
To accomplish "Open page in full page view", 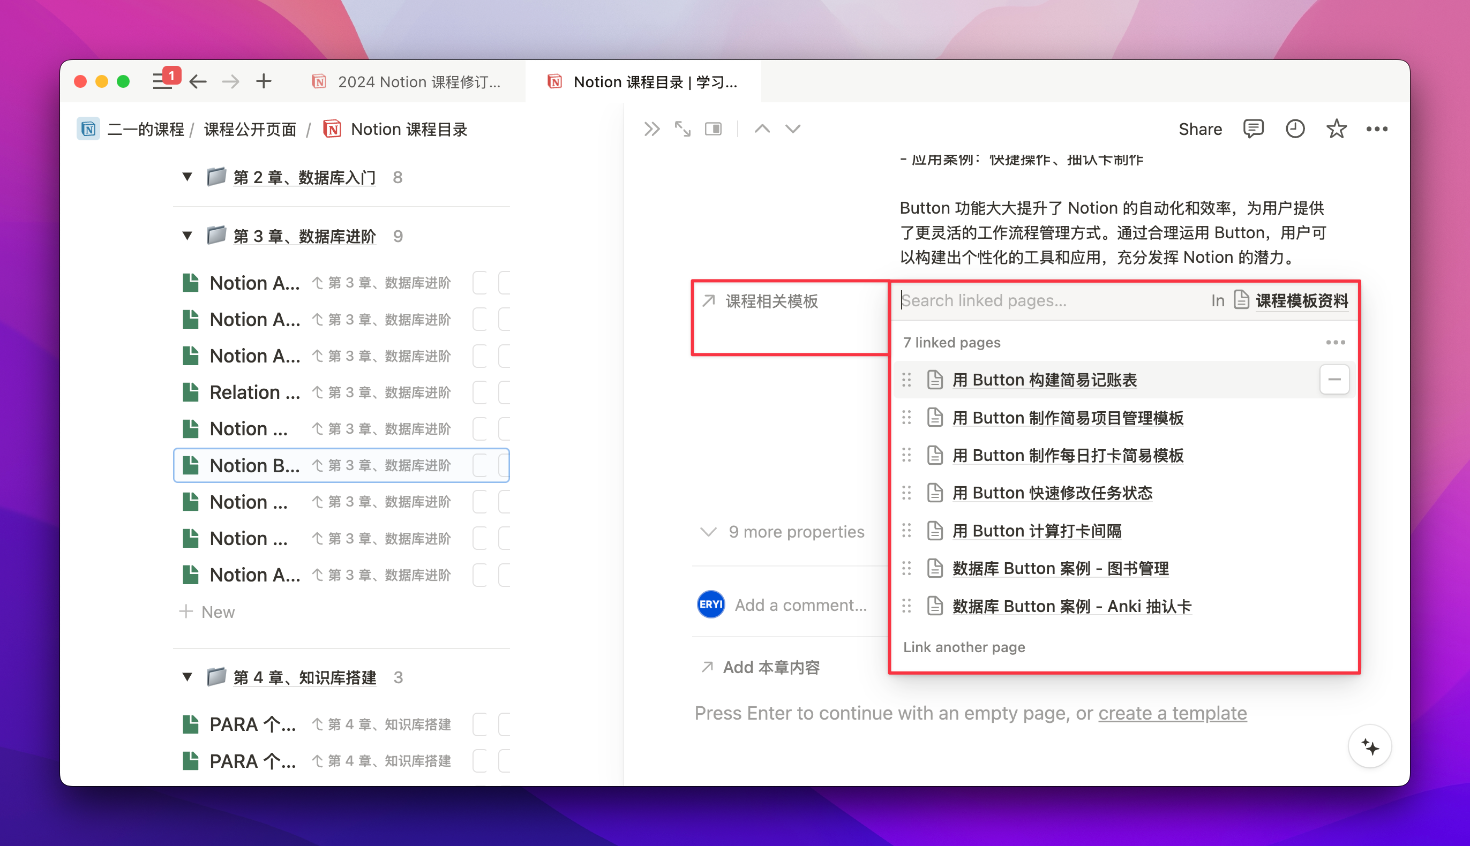I will 682,129.
